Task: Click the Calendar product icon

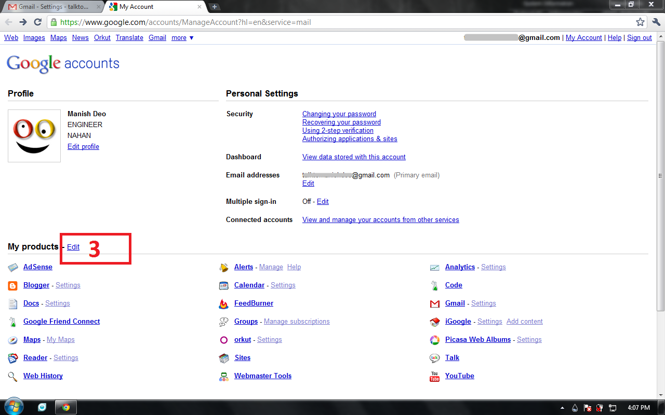Action: pyautogui.click(x=224, y=285)
